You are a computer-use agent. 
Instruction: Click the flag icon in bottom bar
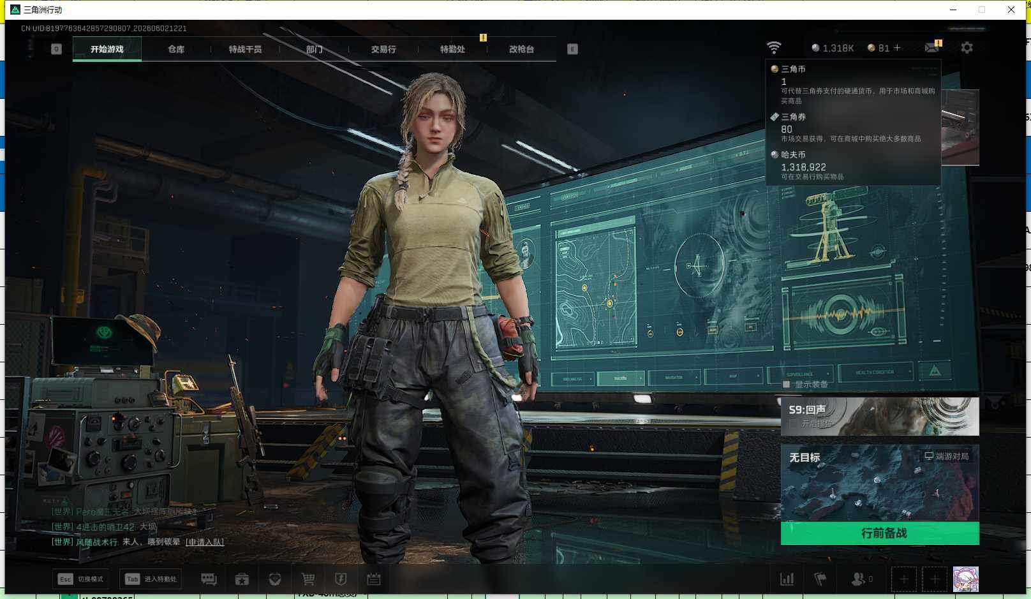820,579
